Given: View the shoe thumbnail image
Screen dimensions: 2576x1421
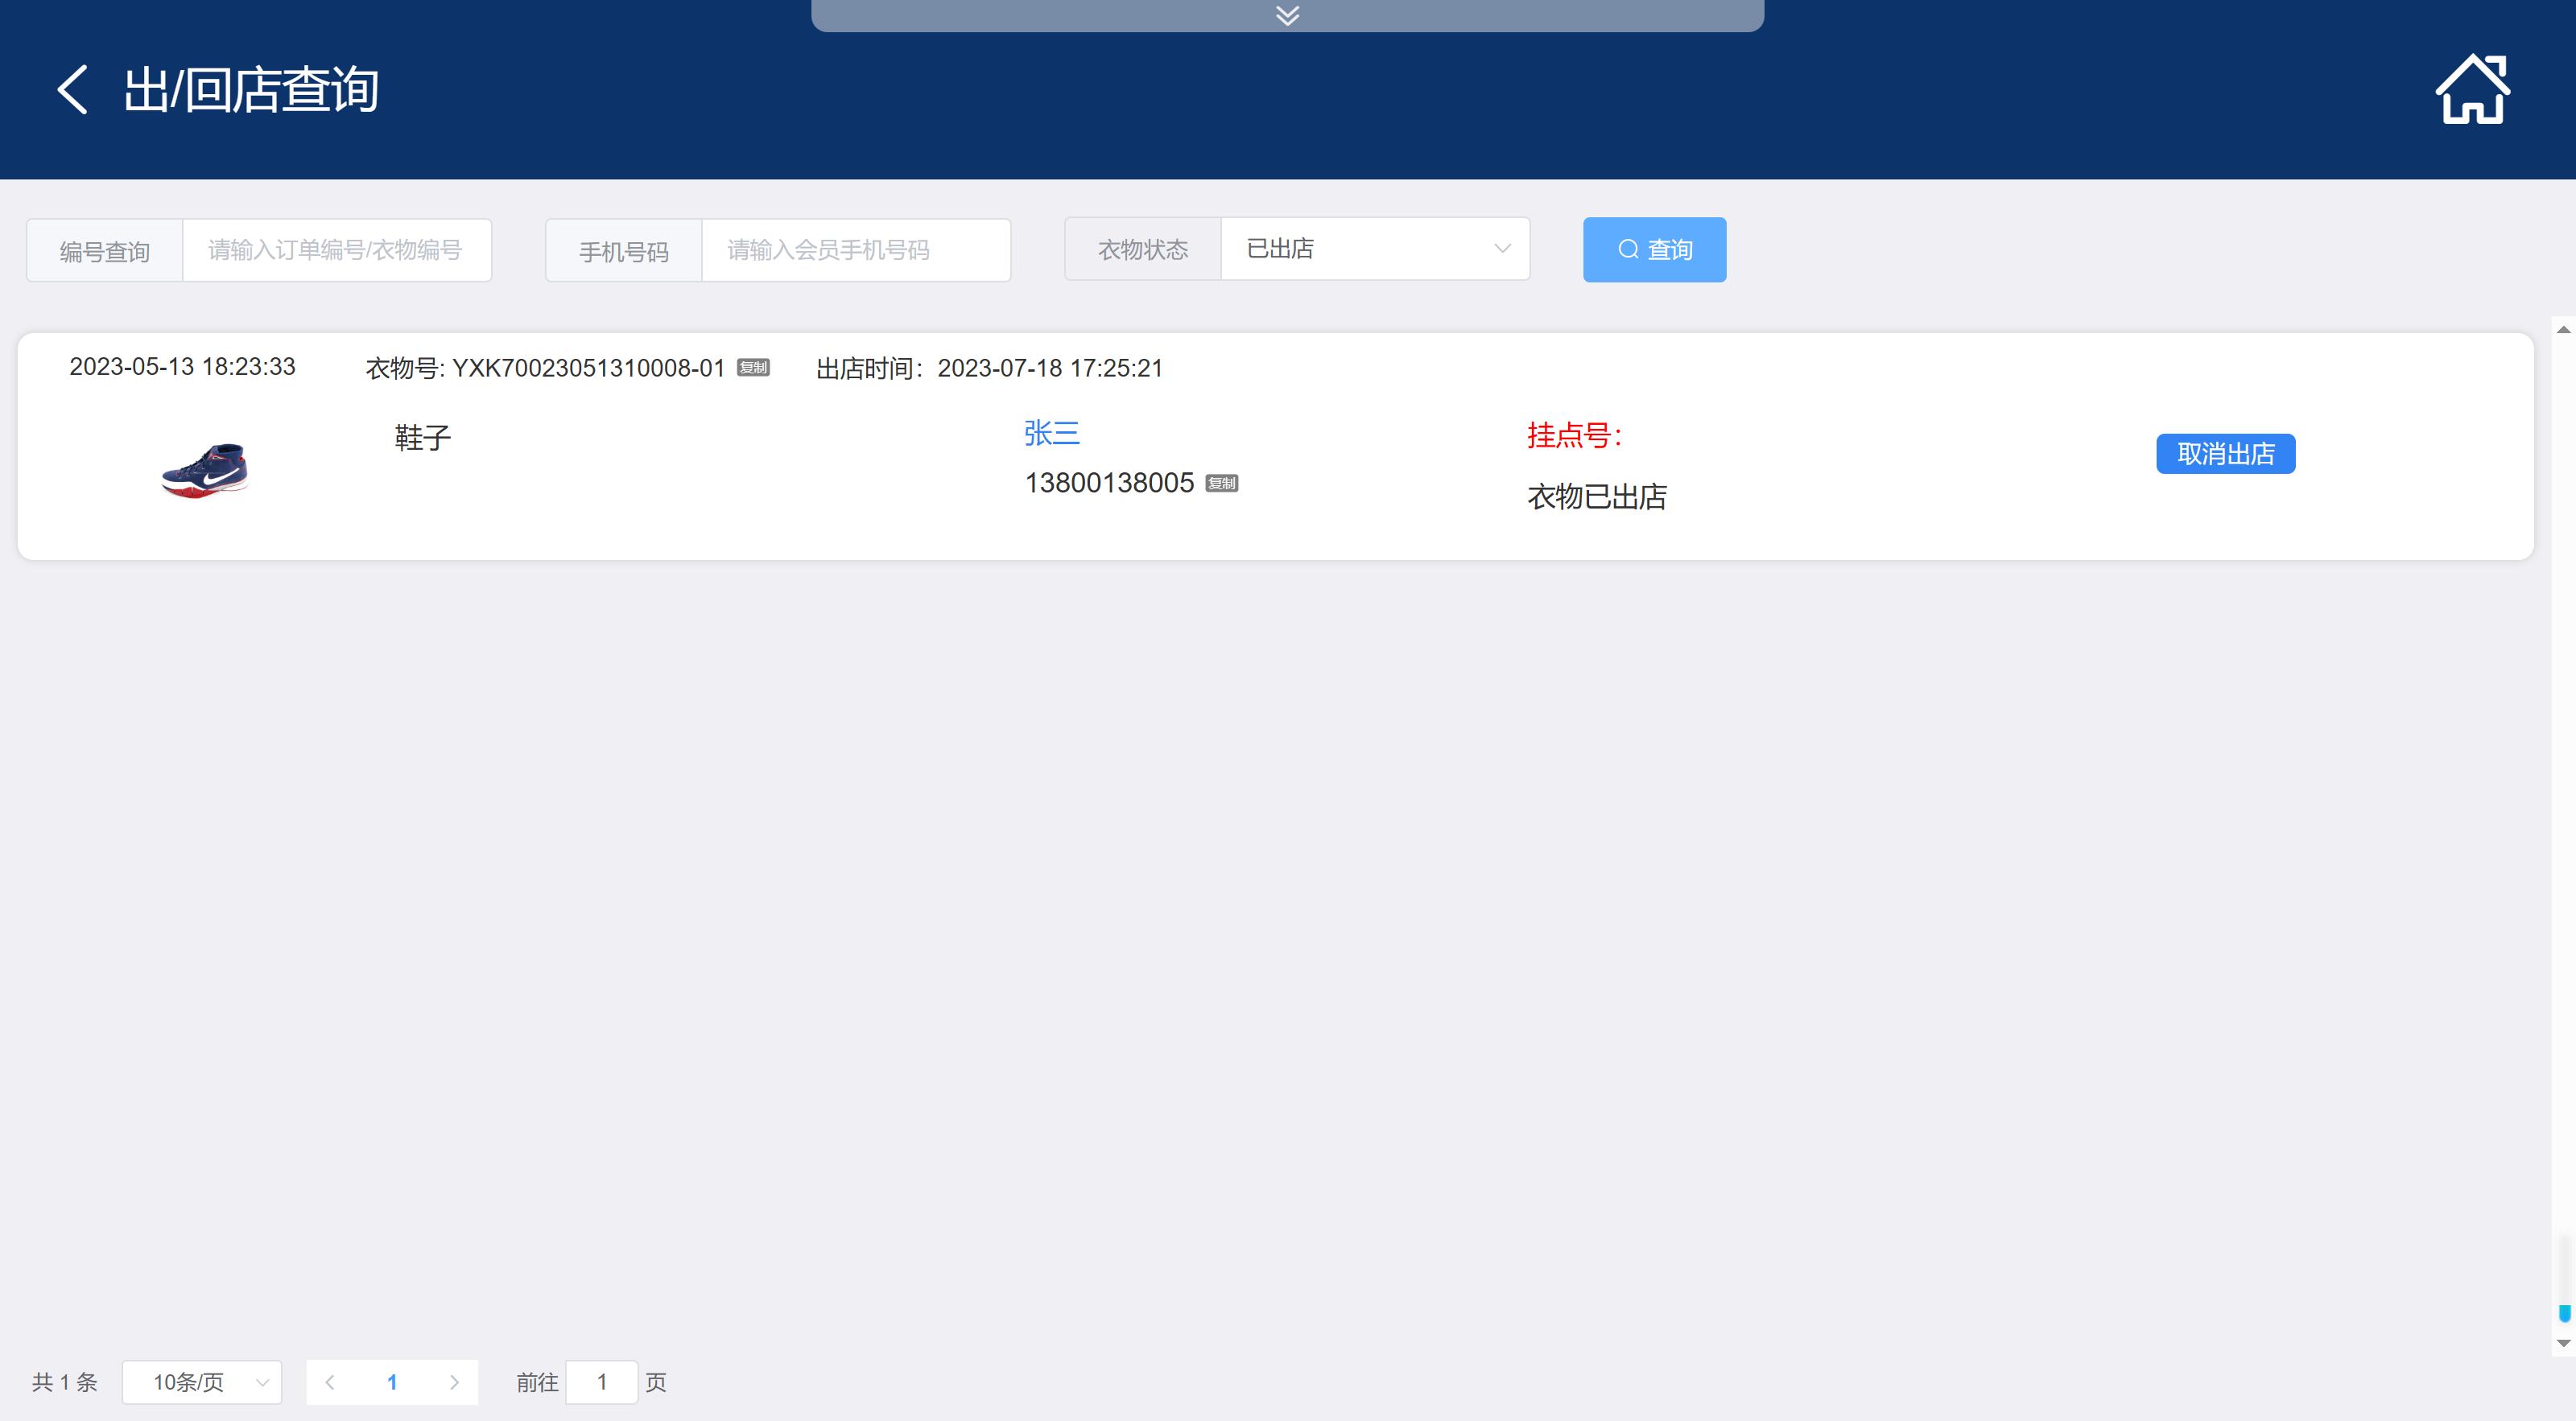Looking at the screenshot, I should coord(205,471).
